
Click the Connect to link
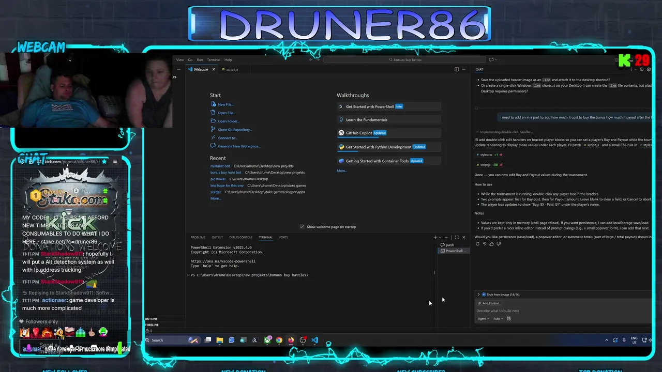[228, 138]
